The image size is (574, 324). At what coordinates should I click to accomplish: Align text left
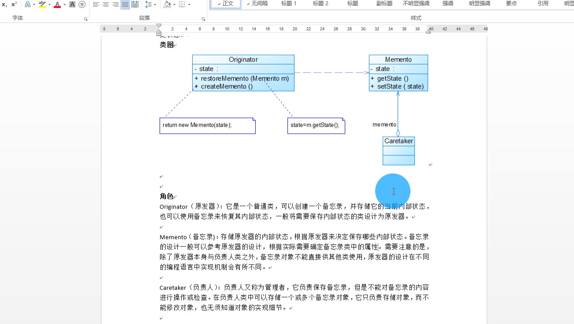96,4
